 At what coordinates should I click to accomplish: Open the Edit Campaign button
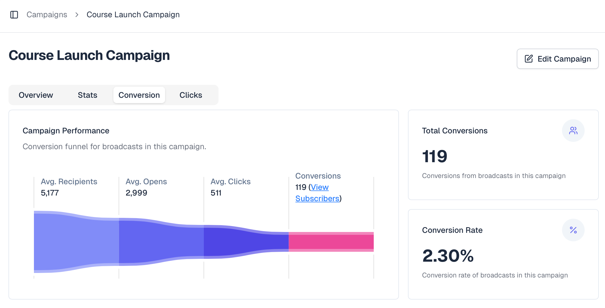pyautogui.click(x=558, y=59)
